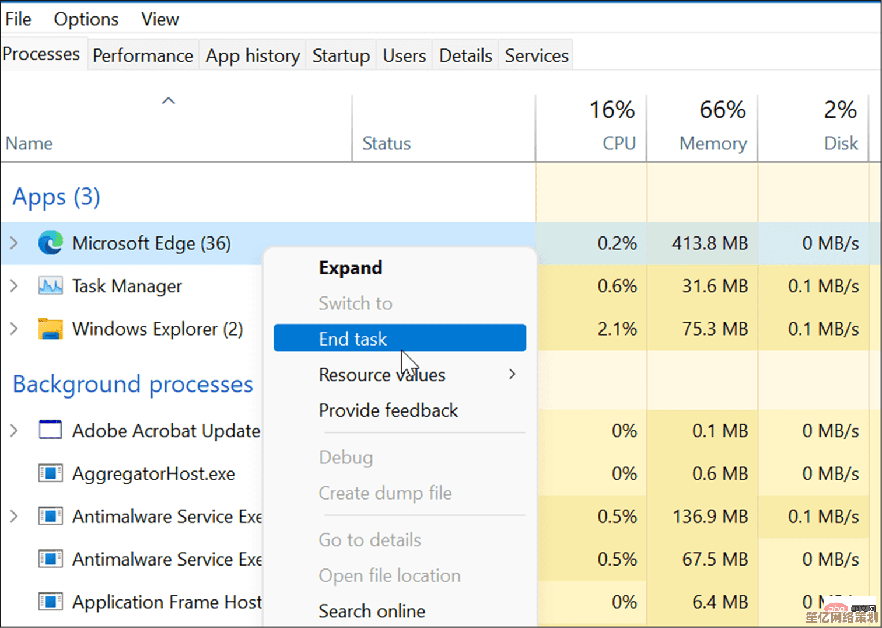Select the Adobe Acrobat Update process name

tap(166, 431)
